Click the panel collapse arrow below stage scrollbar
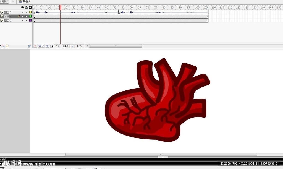The width and height of the screenshot is (283, 169). (163, 157)
